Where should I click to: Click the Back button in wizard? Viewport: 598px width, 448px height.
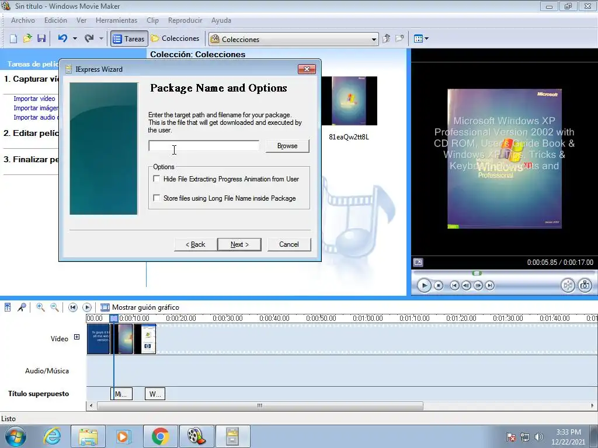pyautogui.click(x=195, y=244)
